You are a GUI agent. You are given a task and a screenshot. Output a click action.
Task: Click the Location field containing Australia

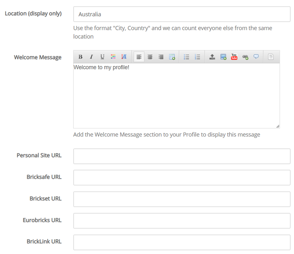coord(182,14)
